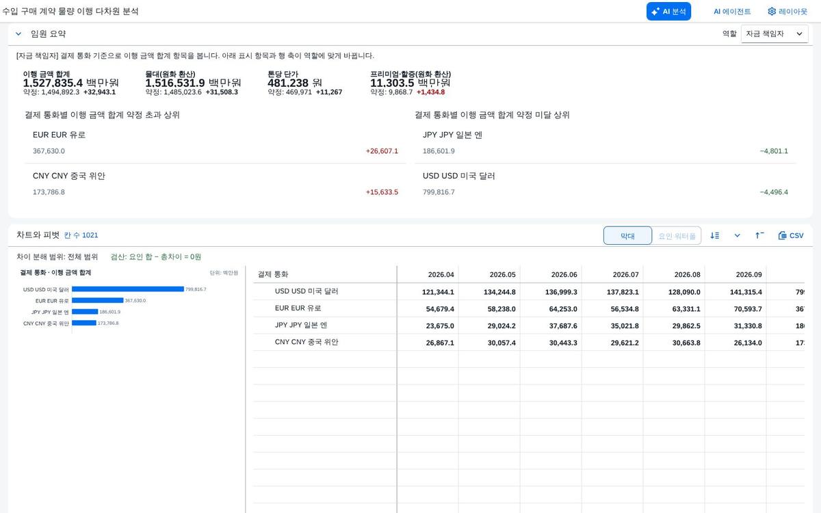The width and height of the screenshot is (821, 513).
Task: Select the 막대 chart mode
Action: click(x=627, y=235)
